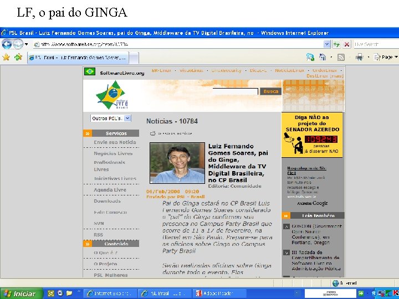Click the photo of Luiz Fernando Gomes Soares
This screenshot has height=299, width=399.
coord(177,163)
